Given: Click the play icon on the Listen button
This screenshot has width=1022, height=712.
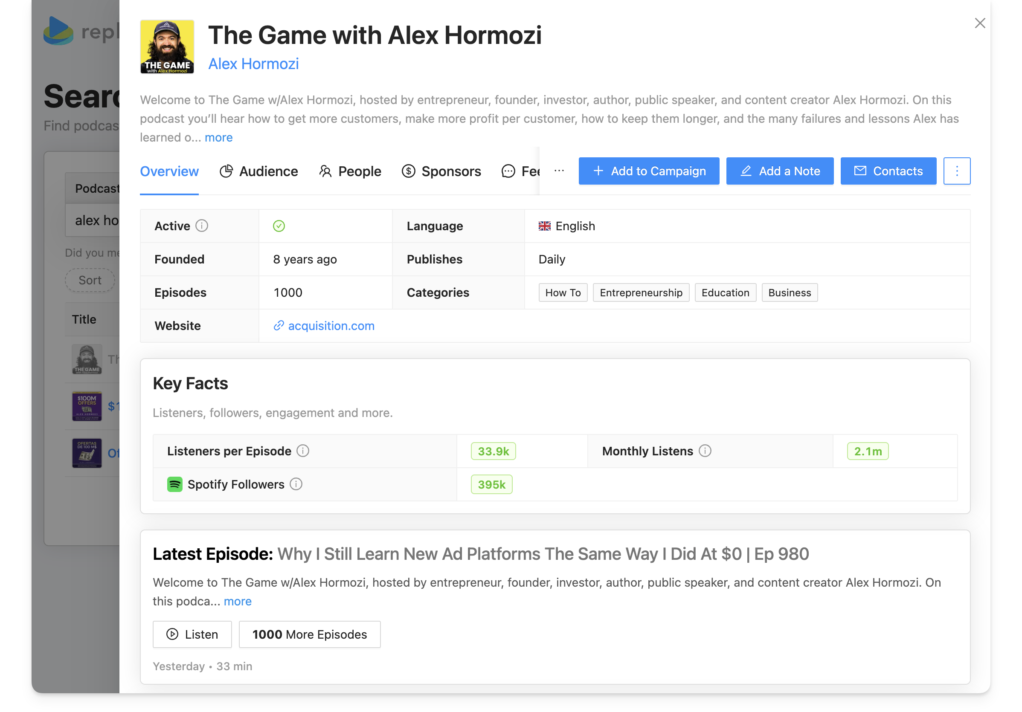Looking at the screenshot, I should tap(172, 634).
